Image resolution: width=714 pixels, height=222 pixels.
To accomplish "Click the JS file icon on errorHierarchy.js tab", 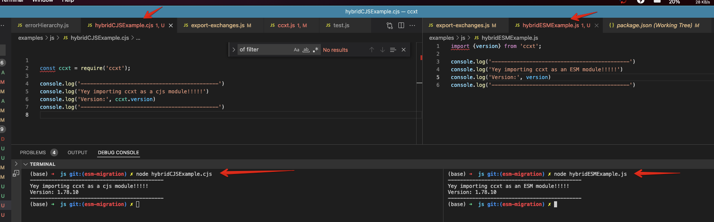I will (20, 25).
